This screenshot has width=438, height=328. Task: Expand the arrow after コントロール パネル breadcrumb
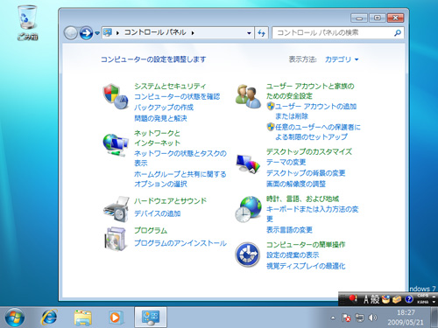tap(193, 33)
